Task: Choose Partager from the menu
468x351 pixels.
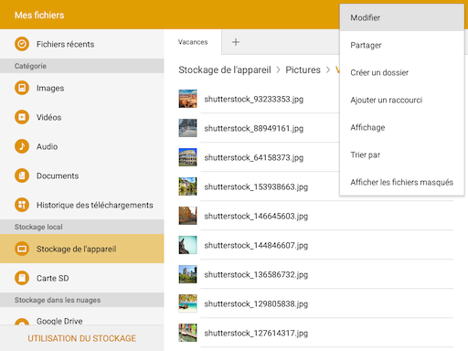Action: [402, 45]
